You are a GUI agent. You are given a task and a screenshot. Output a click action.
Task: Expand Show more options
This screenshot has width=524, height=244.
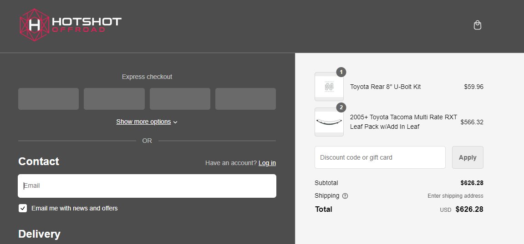click(147, 122)
